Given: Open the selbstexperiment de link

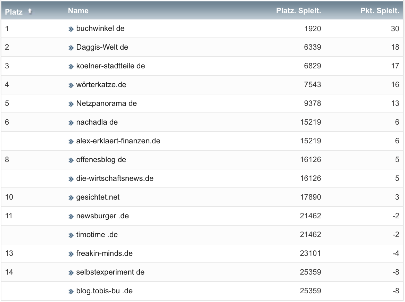Looking at the screenshot, I should (110, 272).
